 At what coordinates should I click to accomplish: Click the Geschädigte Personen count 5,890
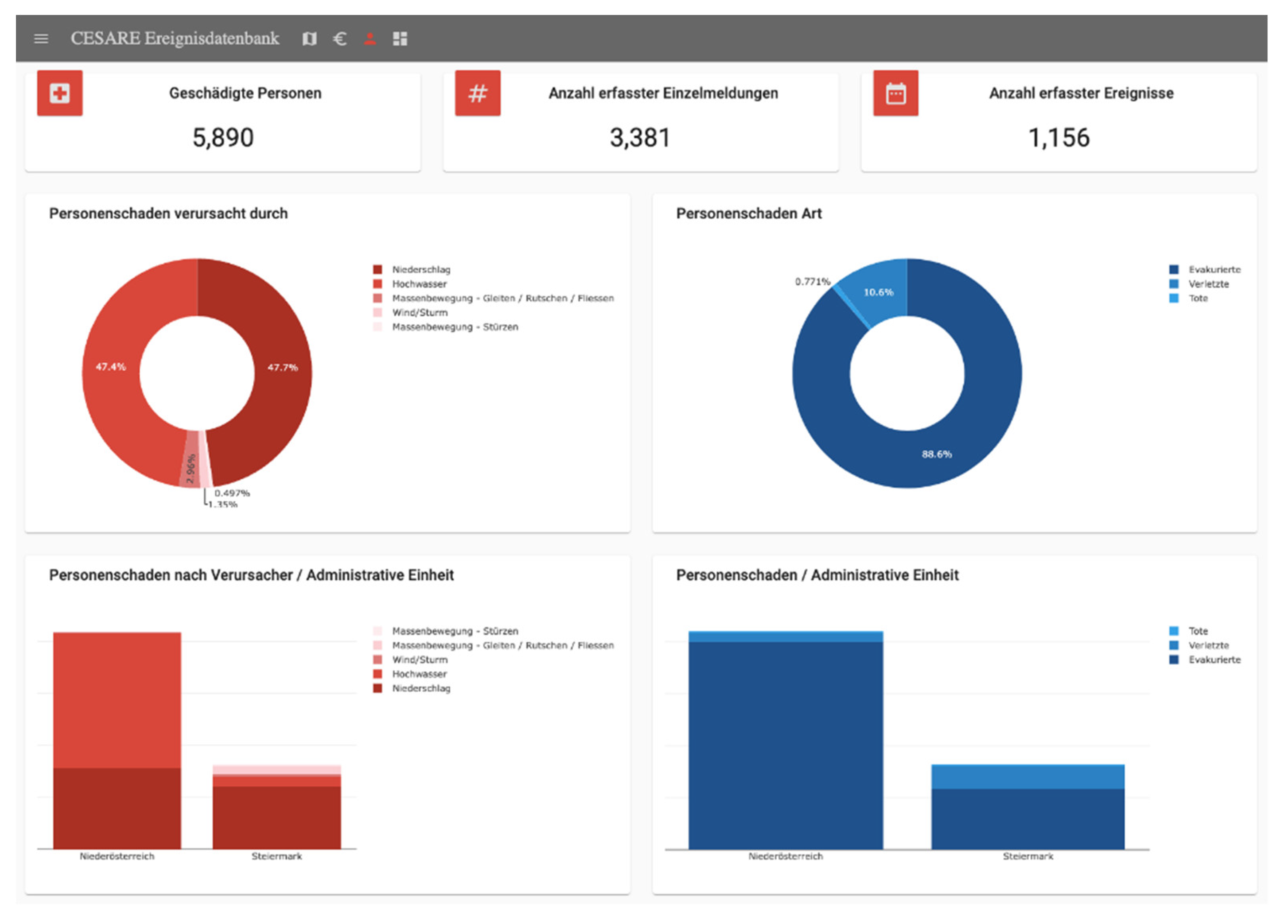click(x=223, y=138)
